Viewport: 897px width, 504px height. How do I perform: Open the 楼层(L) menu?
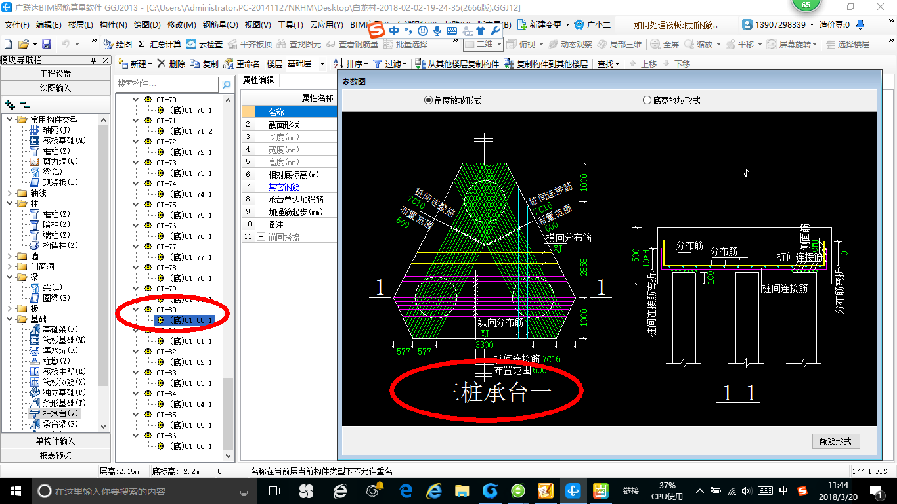80,24
